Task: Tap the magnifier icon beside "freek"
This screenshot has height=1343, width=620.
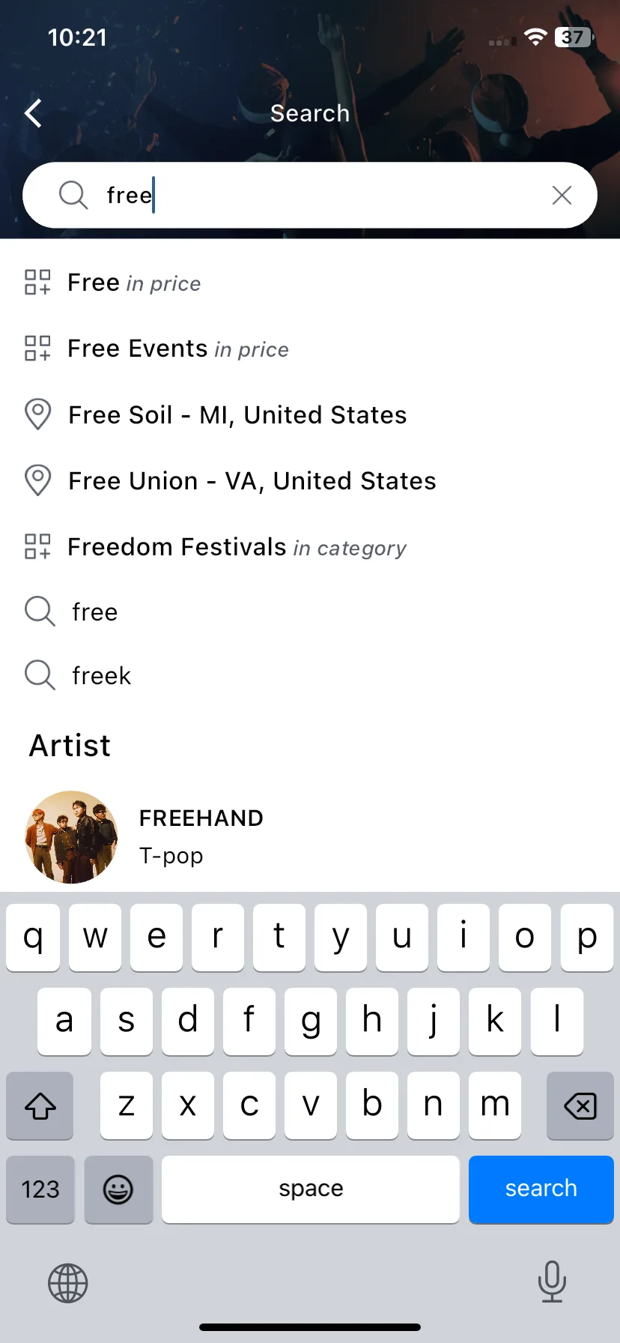Action: pyautogui.click(x=40, y=675)
